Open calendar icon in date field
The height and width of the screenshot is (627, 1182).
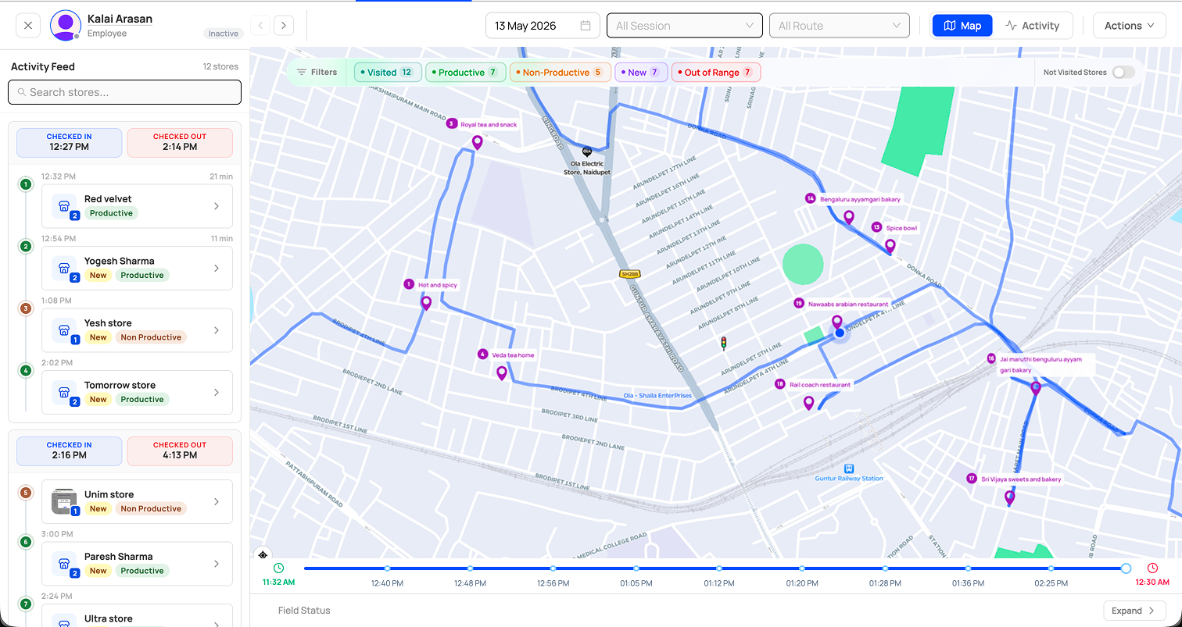[x=586, y=26]
